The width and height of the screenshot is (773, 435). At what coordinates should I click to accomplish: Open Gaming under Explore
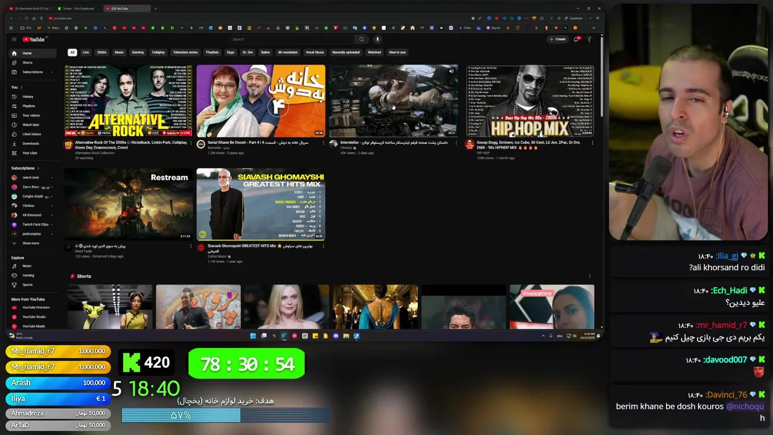[32, 275]
